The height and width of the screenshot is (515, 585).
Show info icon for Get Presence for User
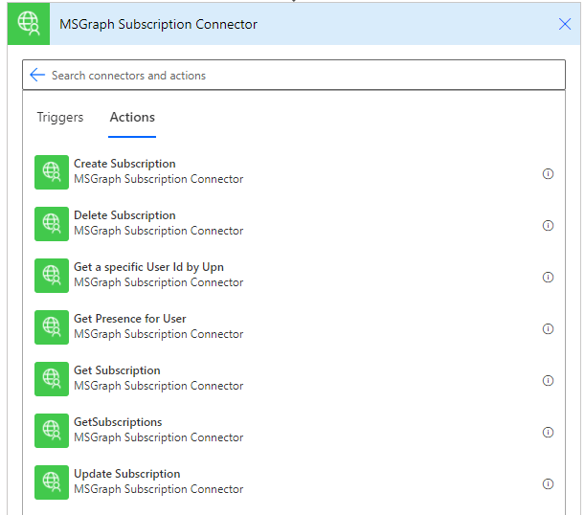click(x=548, y=329)
